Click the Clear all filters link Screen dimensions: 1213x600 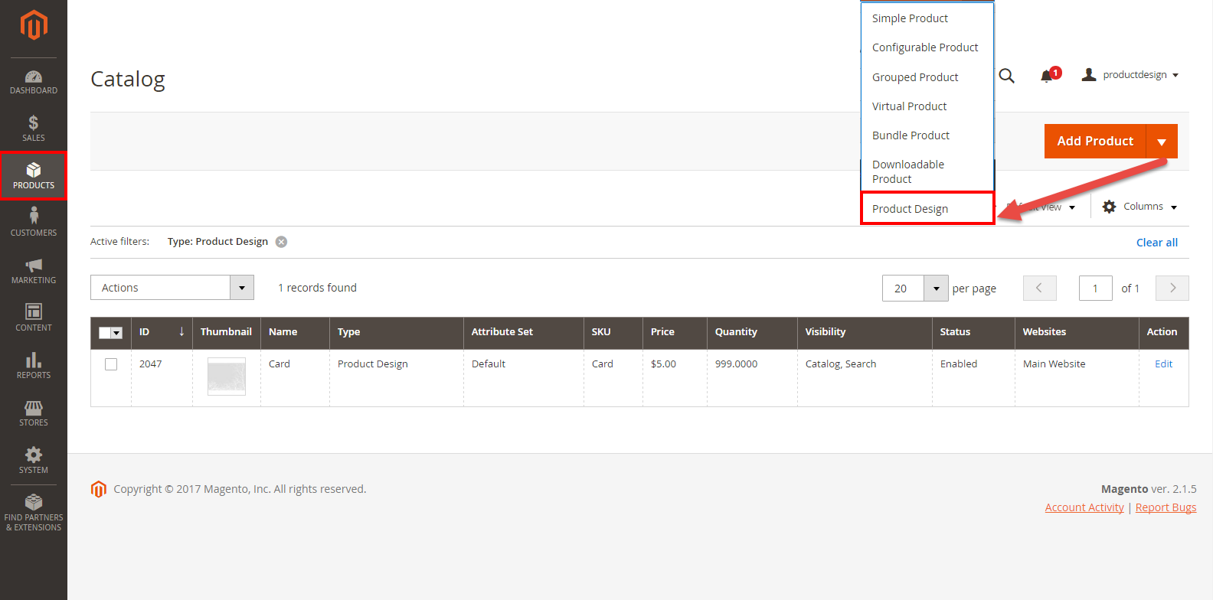pos(1156,243)
